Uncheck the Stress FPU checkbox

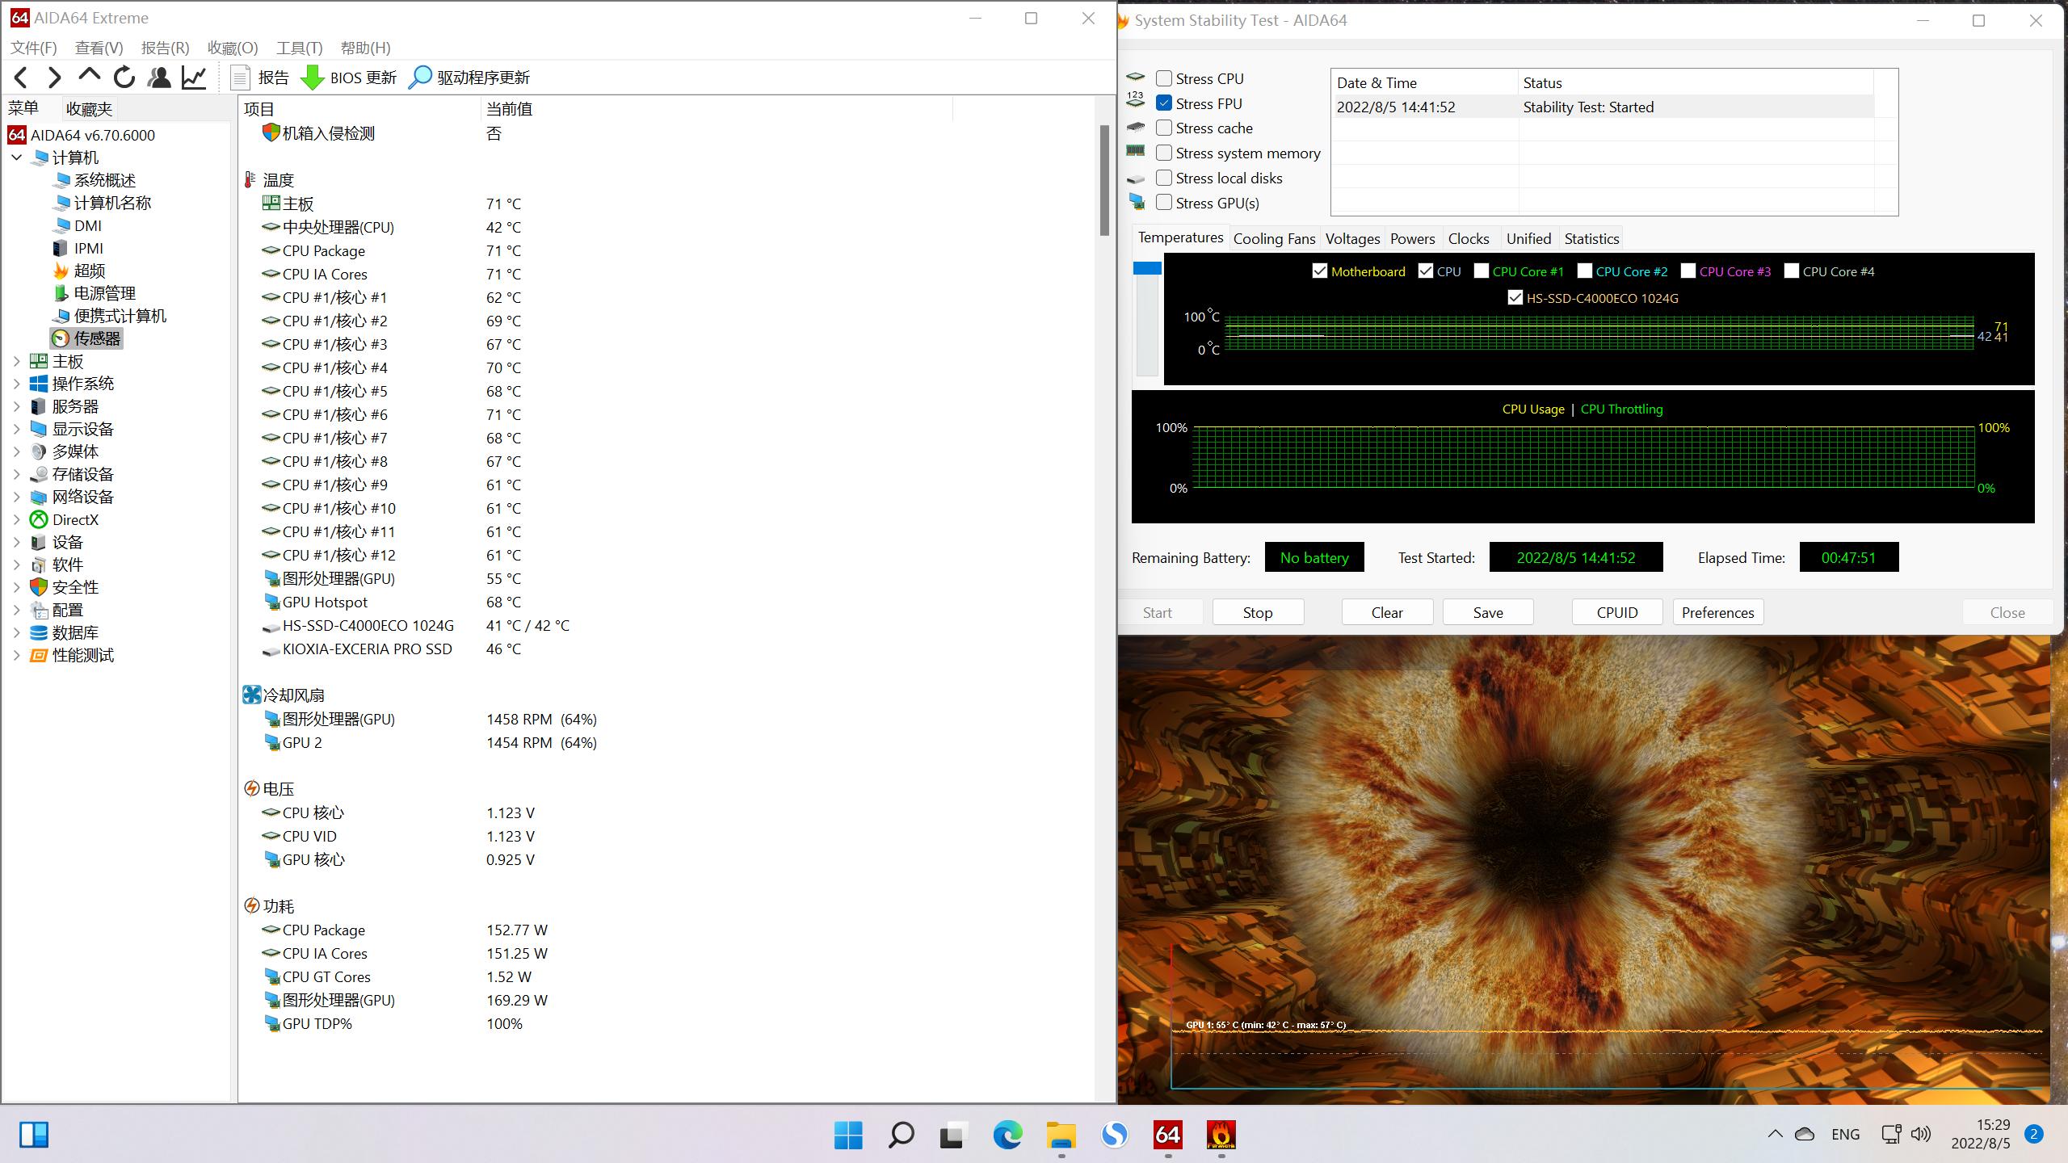[x=1164, y=103]
